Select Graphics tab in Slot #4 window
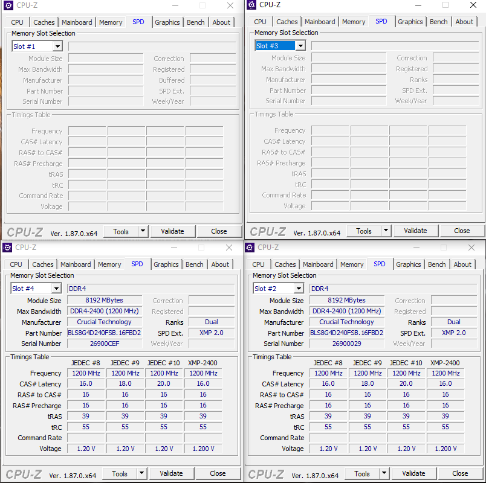This screenshot has width=486, height=483. point(166,264)
